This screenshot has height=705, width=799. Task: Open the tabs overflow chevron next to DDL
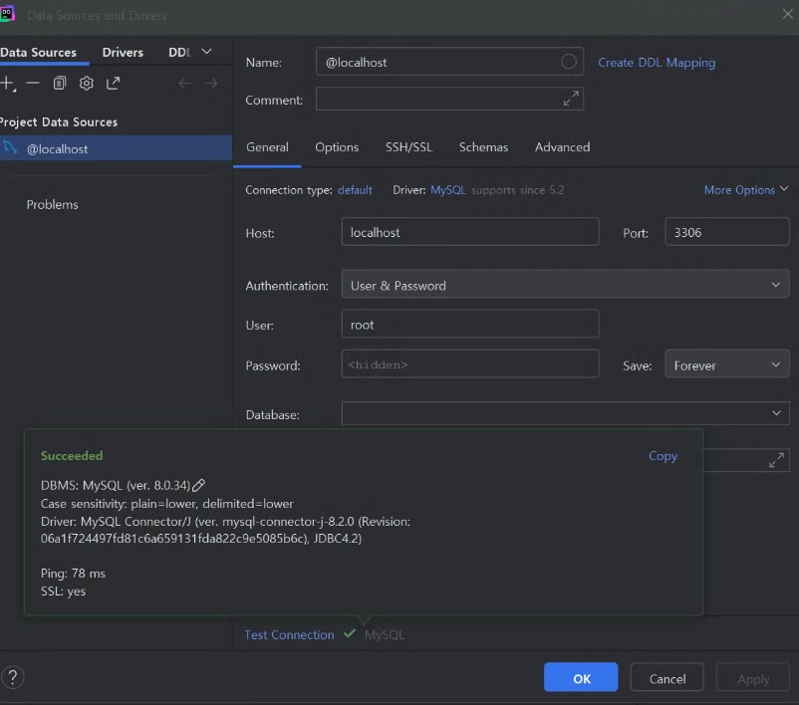(206, 52)
